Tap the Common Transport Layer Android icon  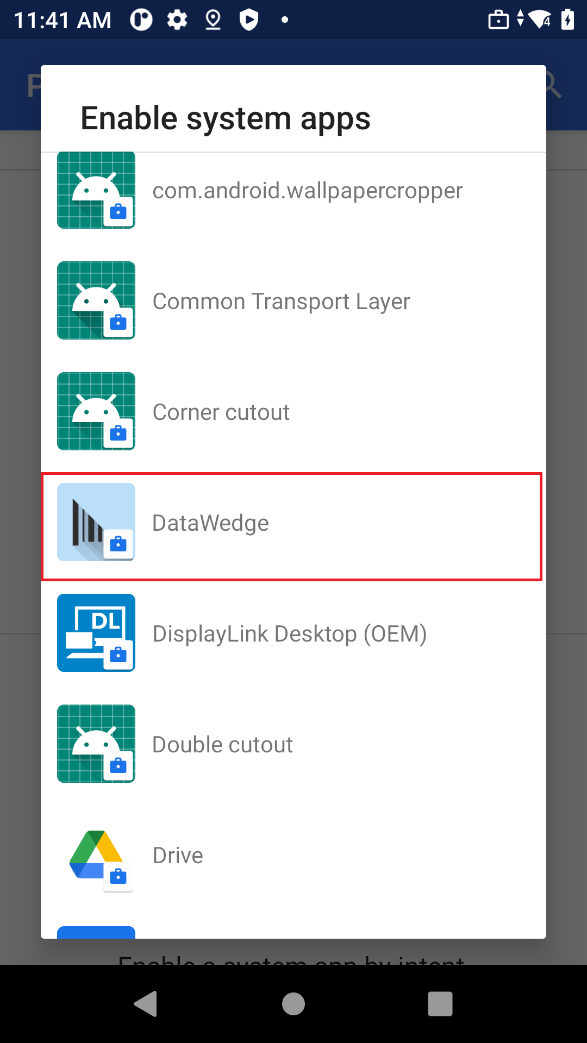click(96, 300)
